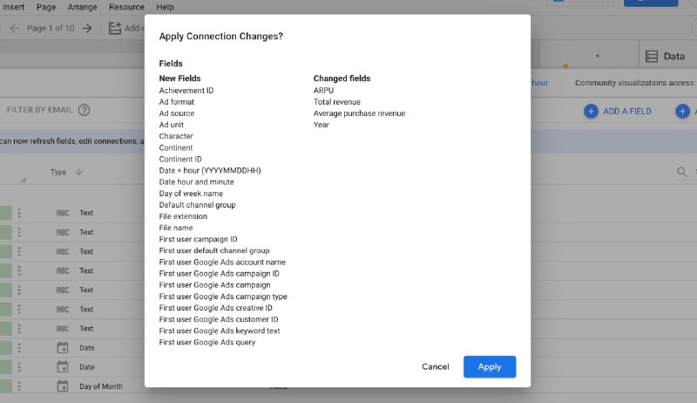Click ADD A FIELD button
This screenshot has width=697, height=403.
(x=618, y=111)
